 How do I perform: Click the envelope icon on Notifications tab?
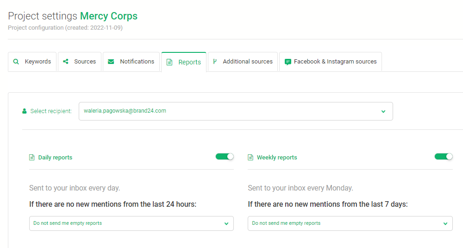(111, 62)
